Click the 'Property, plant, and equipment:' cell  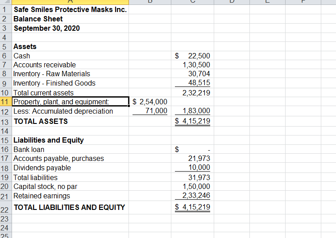pos(71,102)
